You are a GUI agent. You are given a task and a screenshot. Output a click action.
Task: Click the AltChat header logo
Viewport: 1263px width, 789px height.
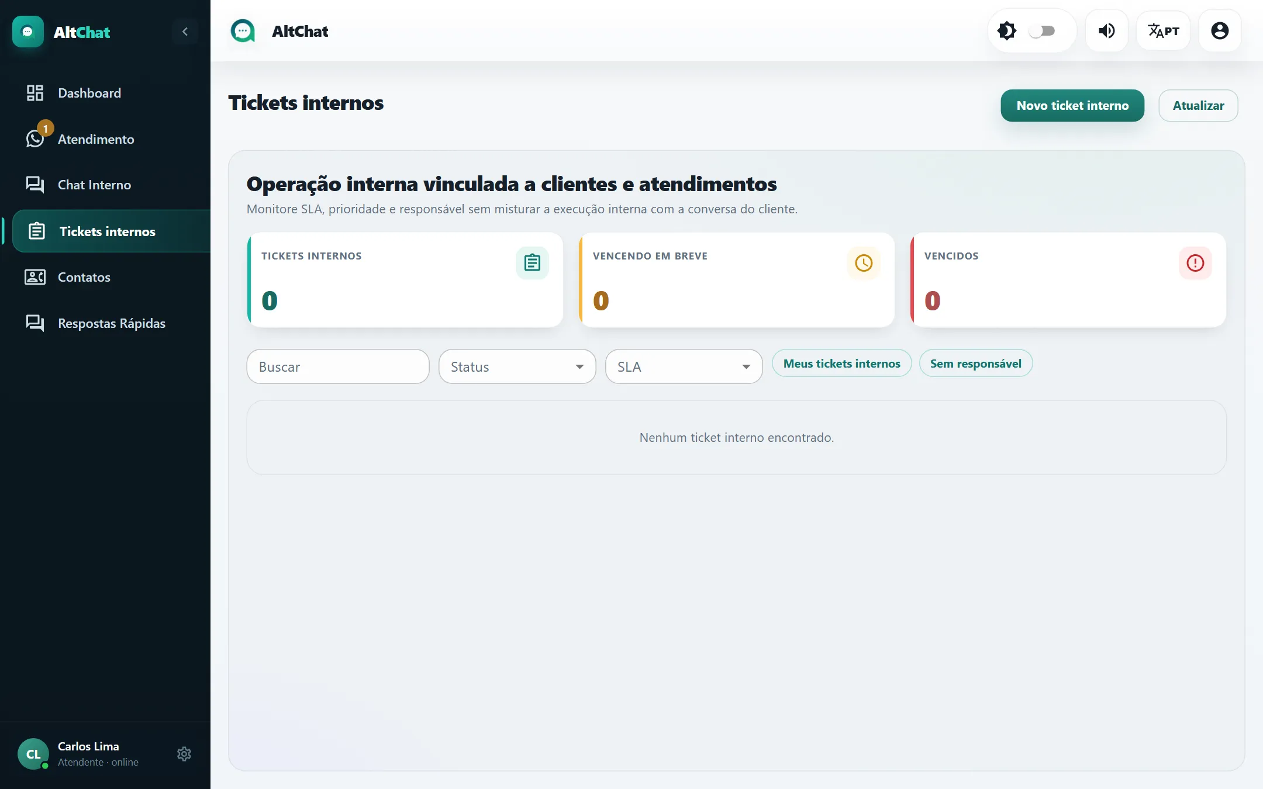tap(243, 31)
